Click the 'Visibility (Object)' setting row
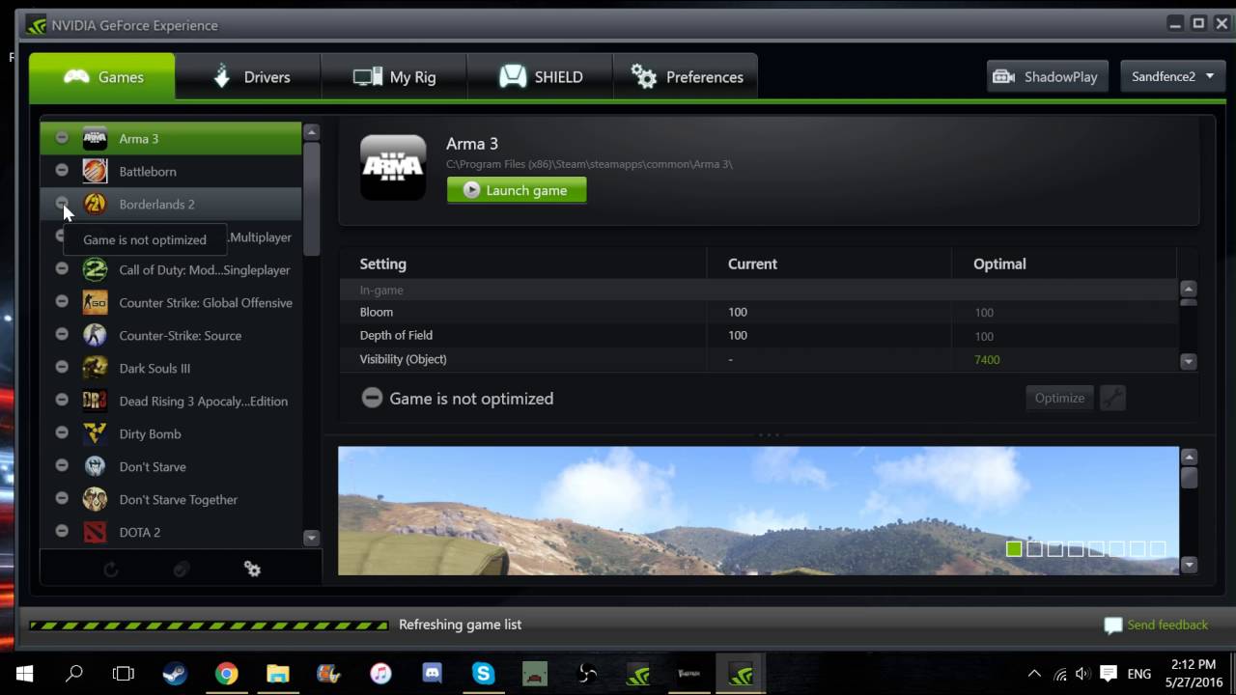The width and height of the screenshot is (1236, 695). click(758, 359)
